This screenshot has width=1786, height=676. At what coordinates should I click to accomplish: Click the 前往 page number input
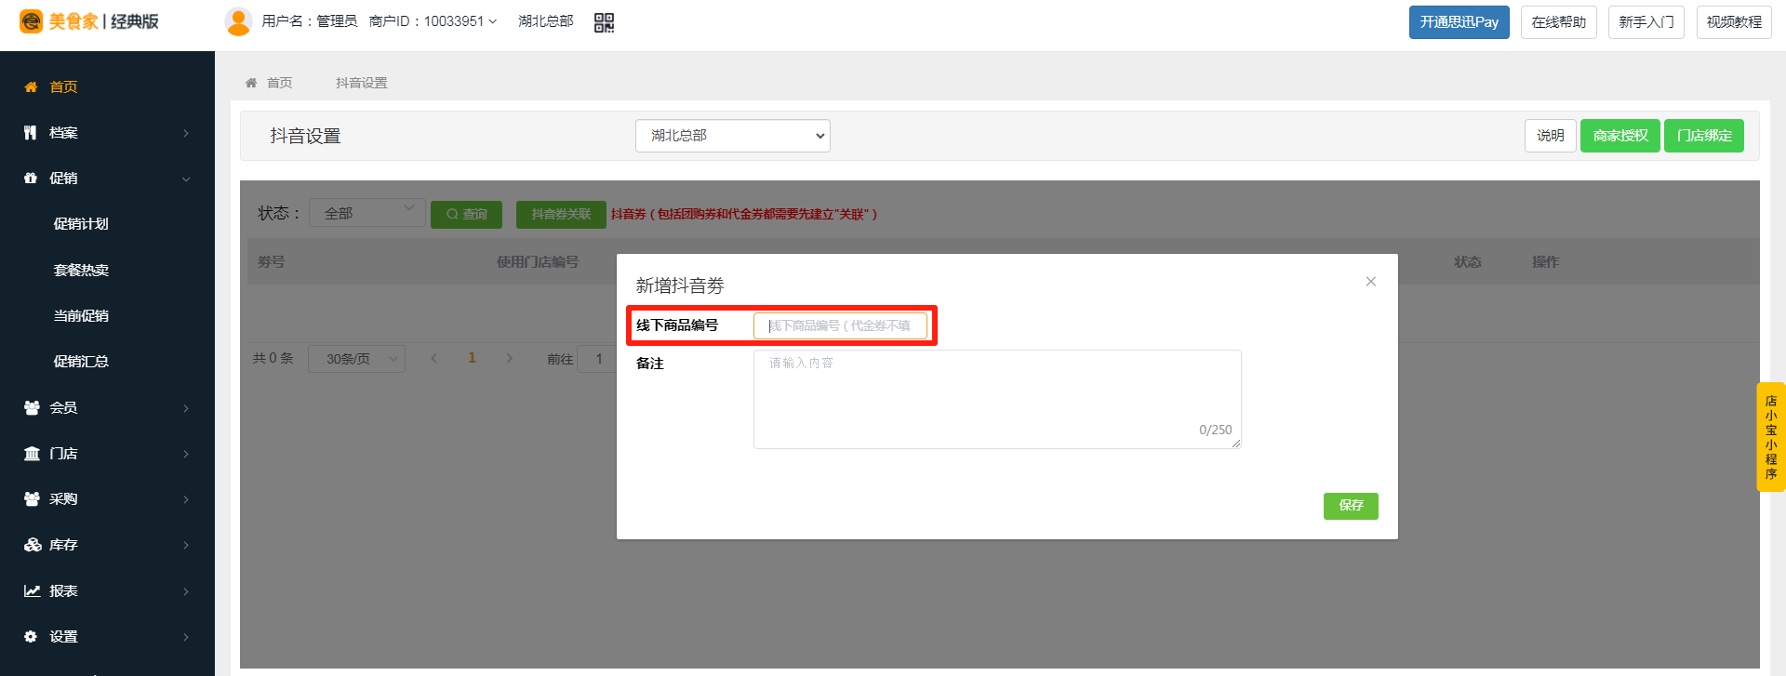pos(596,359)
